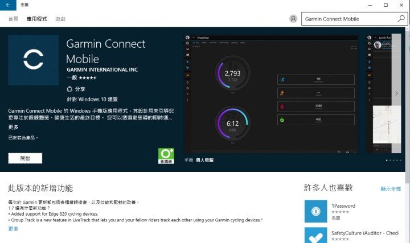Minimize the Store window
Viewport: 410px width, 243px height.
point(370,5)
